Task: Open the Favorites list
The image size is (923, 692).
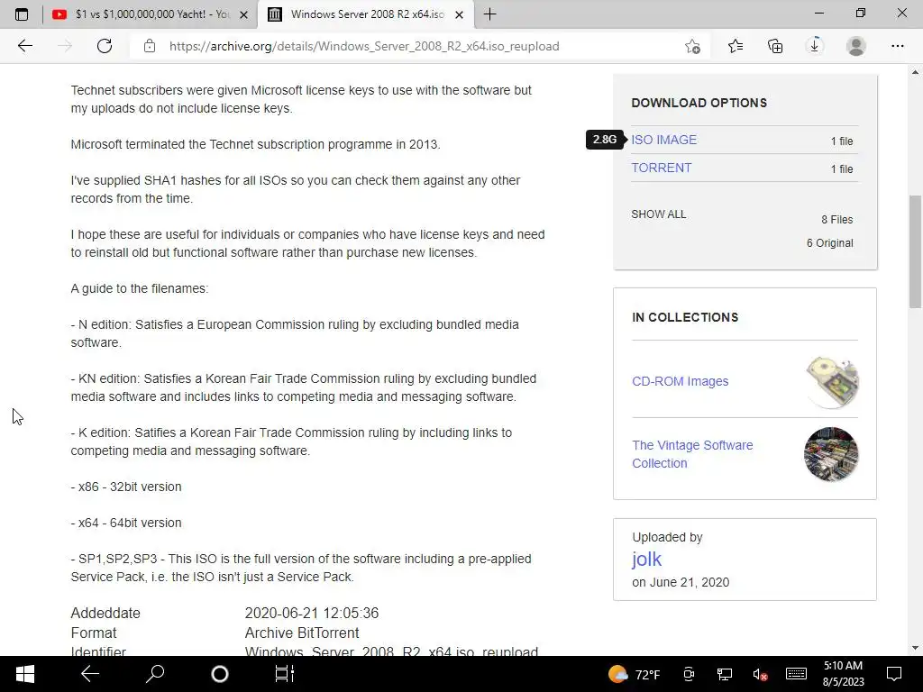Action: pyautogui.click(x=736, y=46)
